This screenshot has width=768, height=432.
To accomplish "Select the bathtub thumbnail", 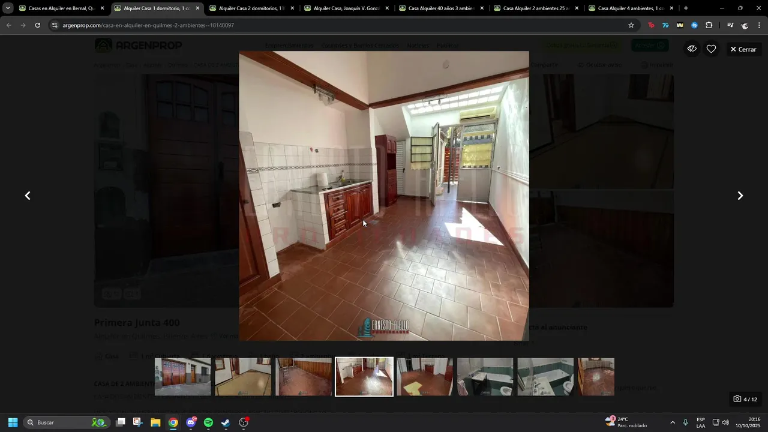I will tap(545, 377).
